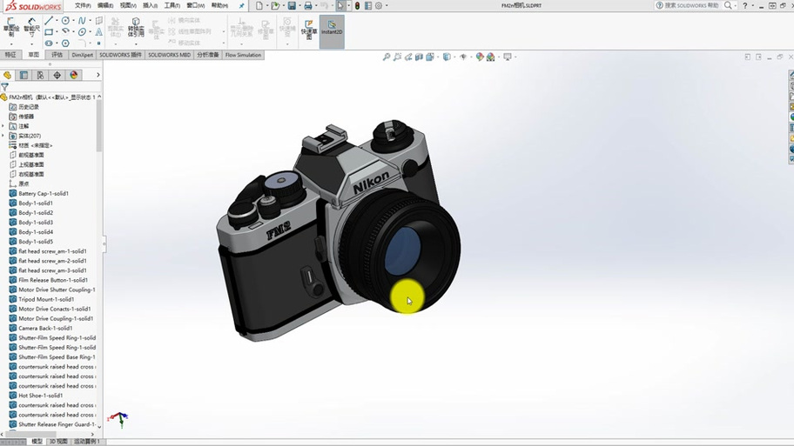Image resolution: width=794 pixels, height=446 pixels.
Task: Open the Line tool dropdown arrow
Action: pos(57,21)
